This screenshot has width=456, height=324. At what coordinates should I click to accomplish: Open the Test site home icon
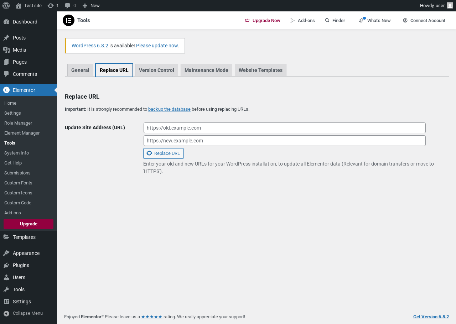click(19, 6)
